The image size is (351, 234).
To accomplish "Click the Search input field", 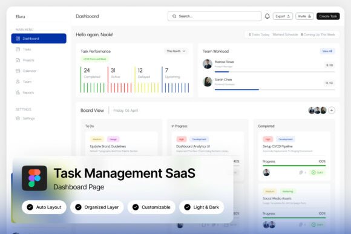I will (214, 16).
